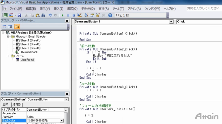Click the system menu icon left of ファイル

5,9
